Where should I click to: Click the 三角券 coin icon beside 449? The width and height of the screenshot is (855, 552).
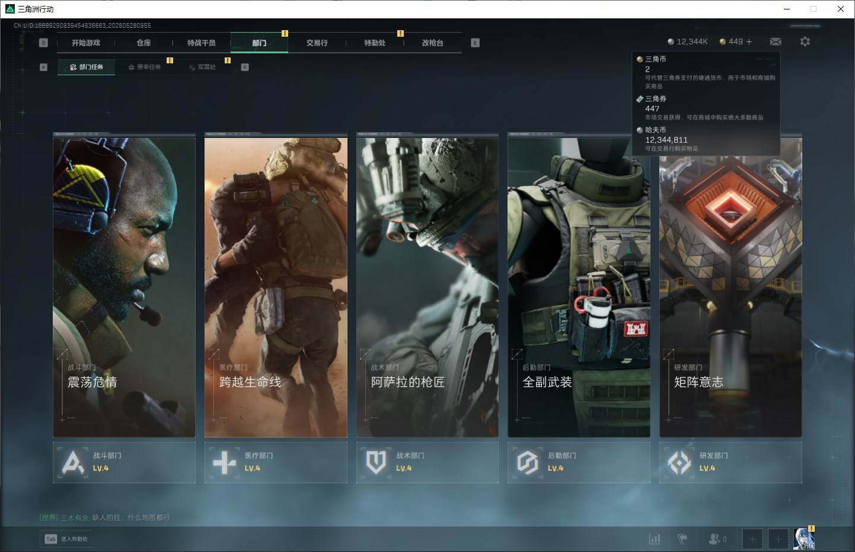click(x=723, y=41)
